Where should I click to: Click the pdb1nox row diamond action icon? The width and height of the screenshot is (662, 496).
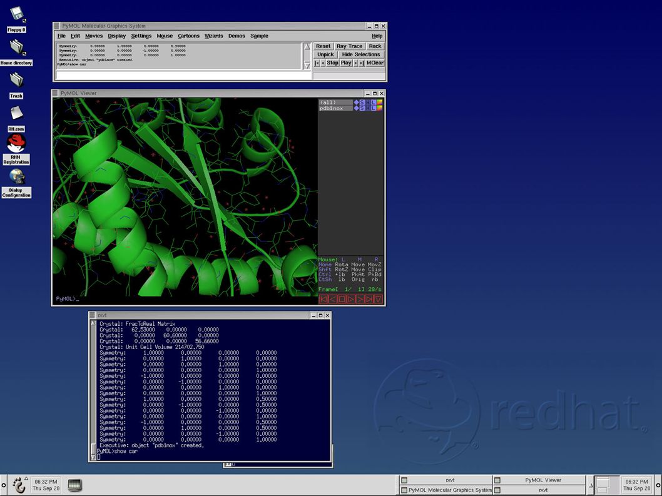pyautogui.click(x=356, y=108)
